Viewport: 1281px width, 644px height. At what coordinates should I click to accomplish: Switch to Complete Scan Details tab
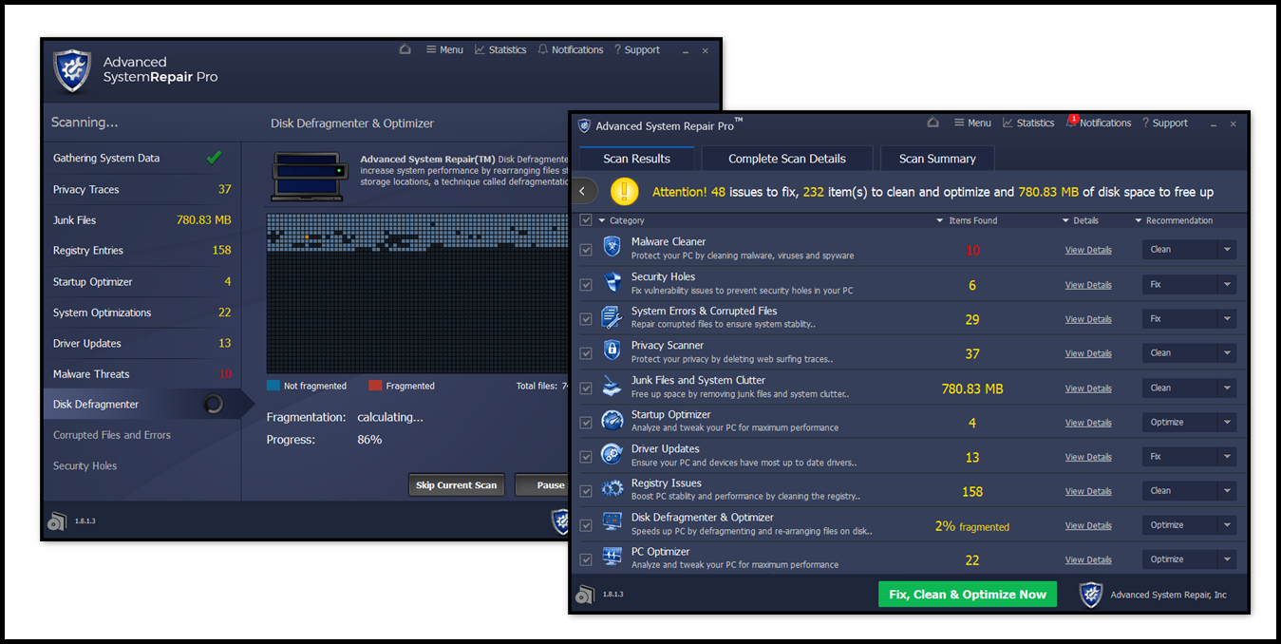786,159
